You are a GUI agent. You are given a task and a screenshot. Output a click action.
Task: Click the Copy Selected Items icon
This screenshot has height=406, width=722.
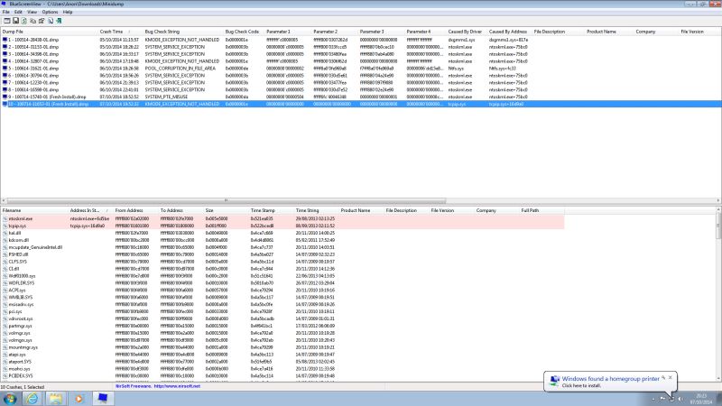click(x=32, y=21)
